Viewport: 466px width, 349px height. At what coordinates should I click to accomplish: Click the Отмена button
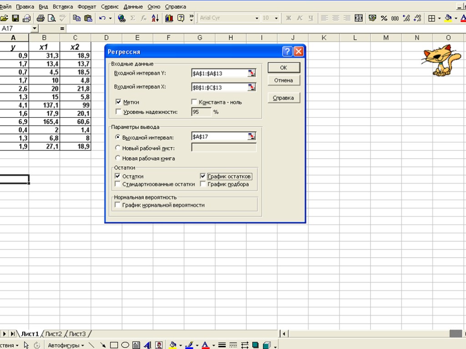click(x=284, y=80)
